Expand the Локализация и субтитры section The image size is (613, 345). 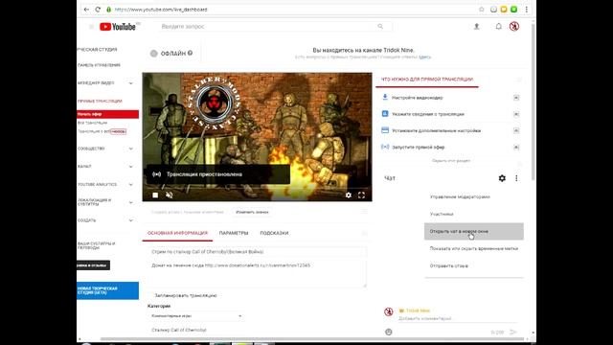pos(130,202)
